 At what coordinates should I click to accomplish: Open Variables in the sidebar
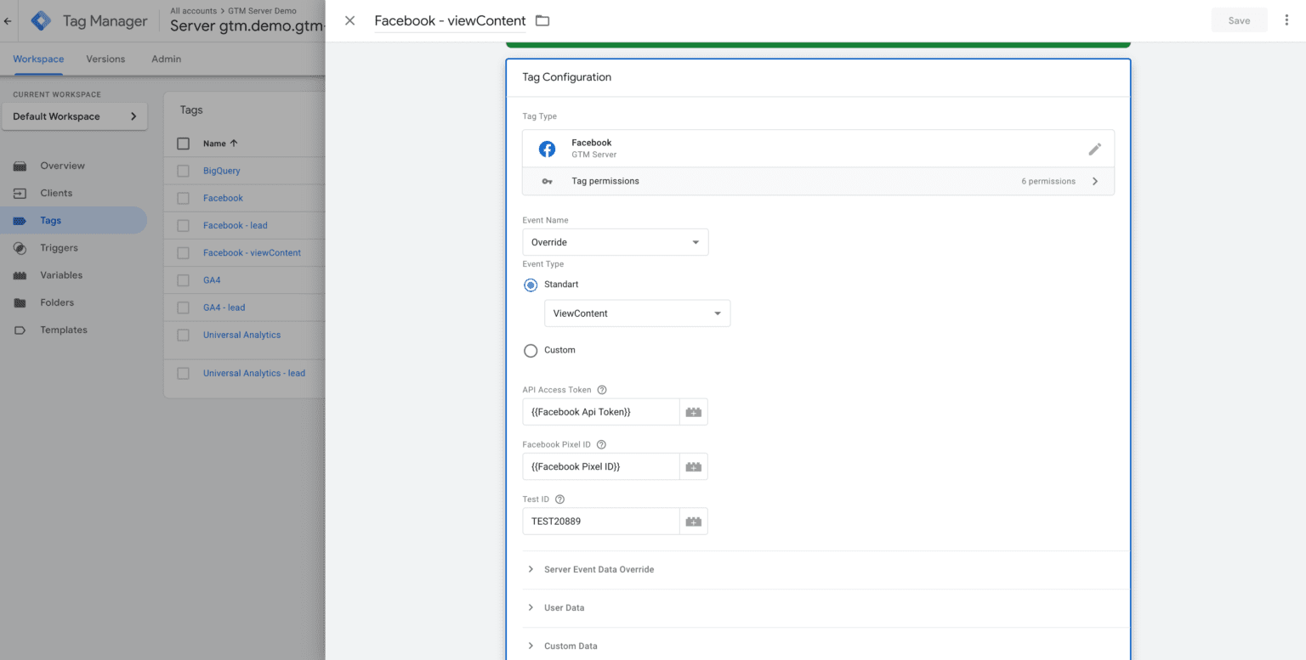(61, 275)
